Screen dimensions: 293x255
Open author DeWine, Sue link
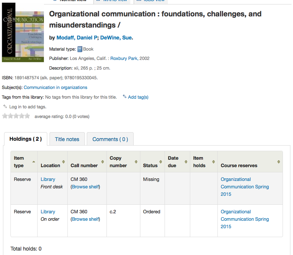116,38
